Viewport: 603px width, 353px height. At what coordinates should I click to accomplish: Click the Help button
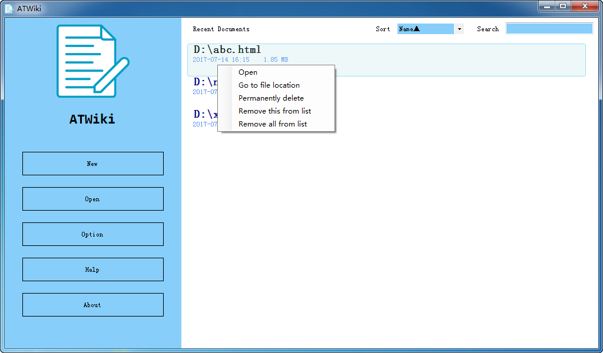click(x=93, y=269)
